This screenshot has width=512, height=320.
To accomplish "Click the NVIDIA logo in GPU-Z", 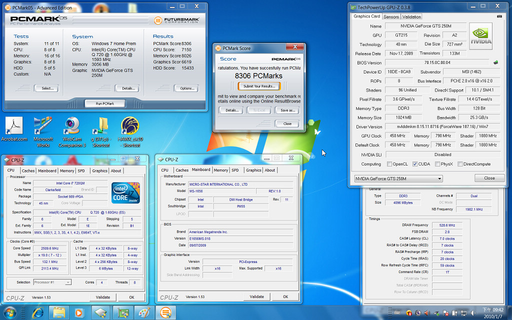I will (x=480, y=36).
